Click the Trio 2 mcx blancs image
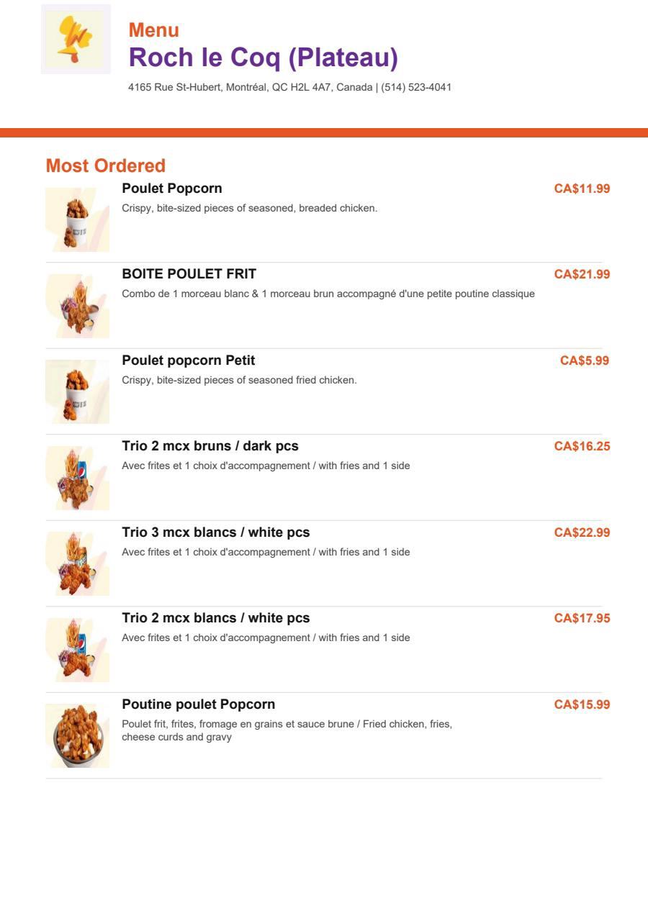Screen dimensions: 648x916 pos(78,650)
